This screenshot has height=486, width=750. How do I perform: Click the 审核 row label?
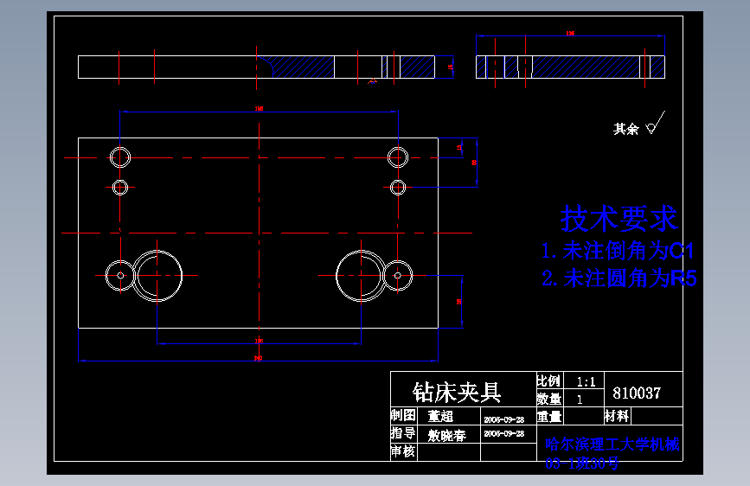tap(403, 451)
